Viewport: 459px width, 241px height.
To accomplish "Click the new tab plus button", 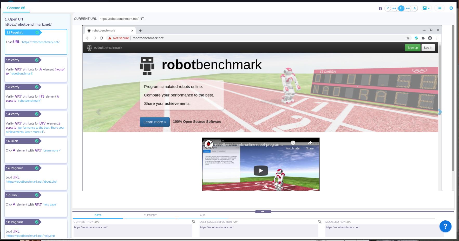I will coord(140,31).
